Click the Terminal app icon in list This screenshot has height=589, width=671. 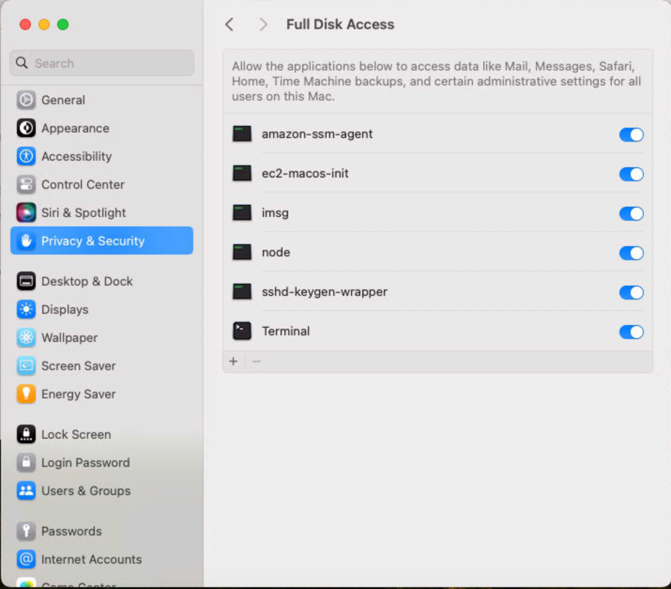click(242, 331)
